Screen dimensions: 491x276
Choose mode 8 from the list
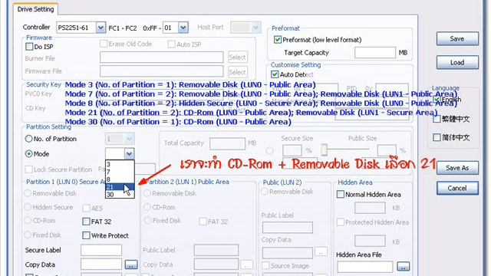click(x=120, y=179)
